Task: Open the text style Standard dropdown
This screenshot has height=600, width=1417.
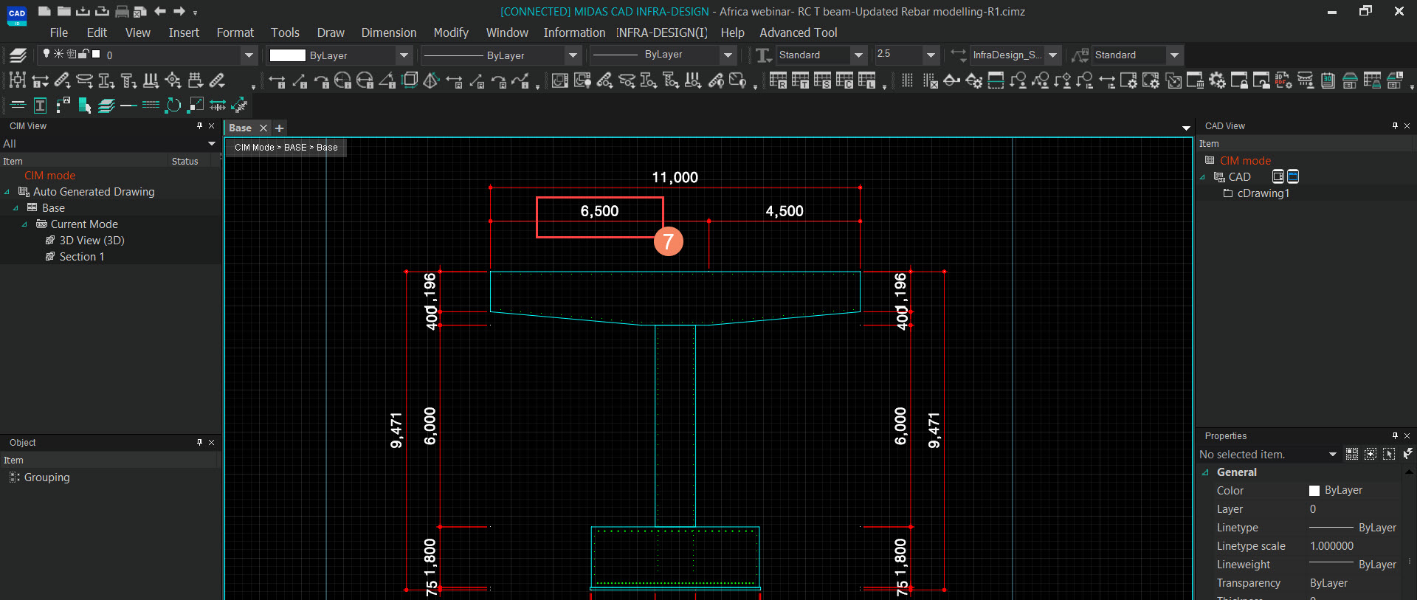Action: 858,55
